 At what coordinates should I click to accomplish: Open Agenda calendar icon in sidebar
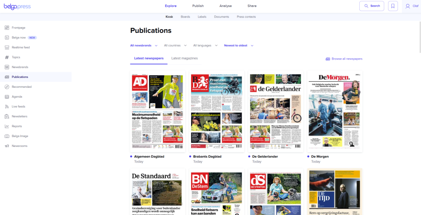7,97
